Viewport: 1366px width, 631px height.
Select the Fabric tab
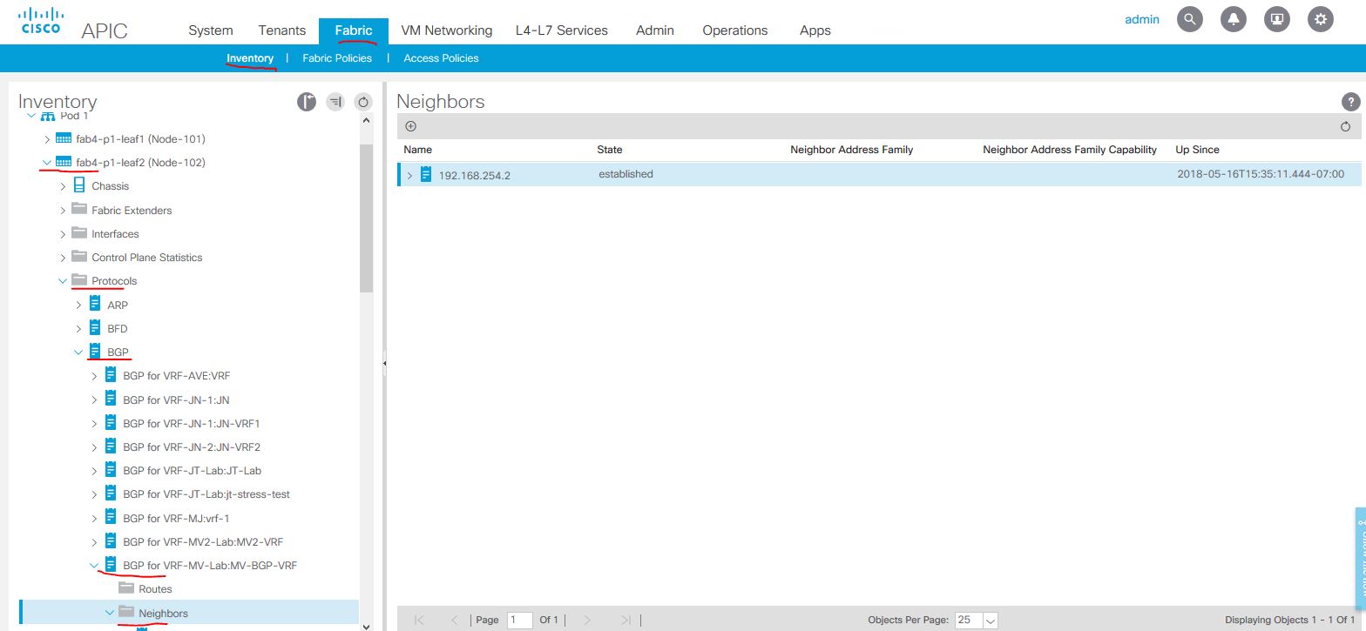tap(354, 30)
